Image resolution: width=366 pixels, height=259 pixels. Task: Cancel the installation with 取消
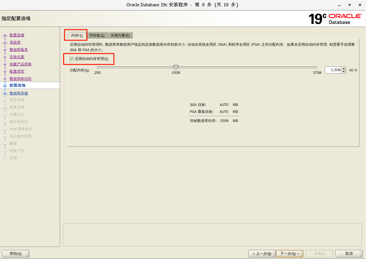tap(349, 254)
